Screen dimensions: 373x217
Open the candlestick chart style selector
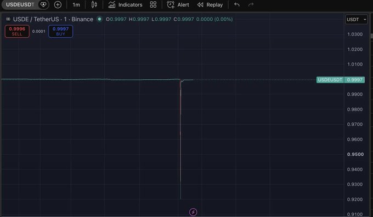(x=94, y=5)
